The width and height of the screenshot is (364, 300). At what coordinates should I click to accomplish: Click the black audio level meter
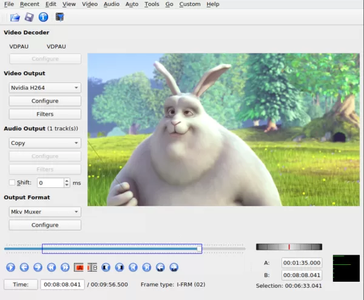pos(346,268)
